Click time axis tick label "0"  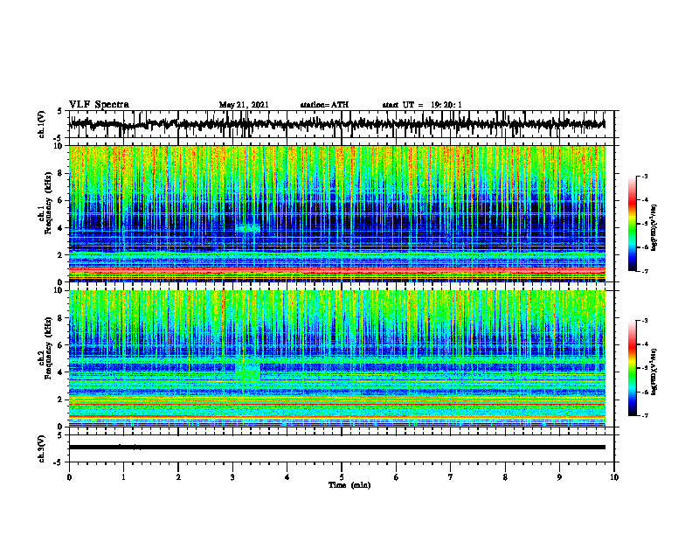pyautogui.click(x=69, y=477)
